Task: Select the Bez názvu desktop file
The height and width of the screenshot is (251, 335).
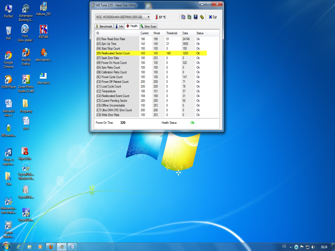Action: pos(44,79)
